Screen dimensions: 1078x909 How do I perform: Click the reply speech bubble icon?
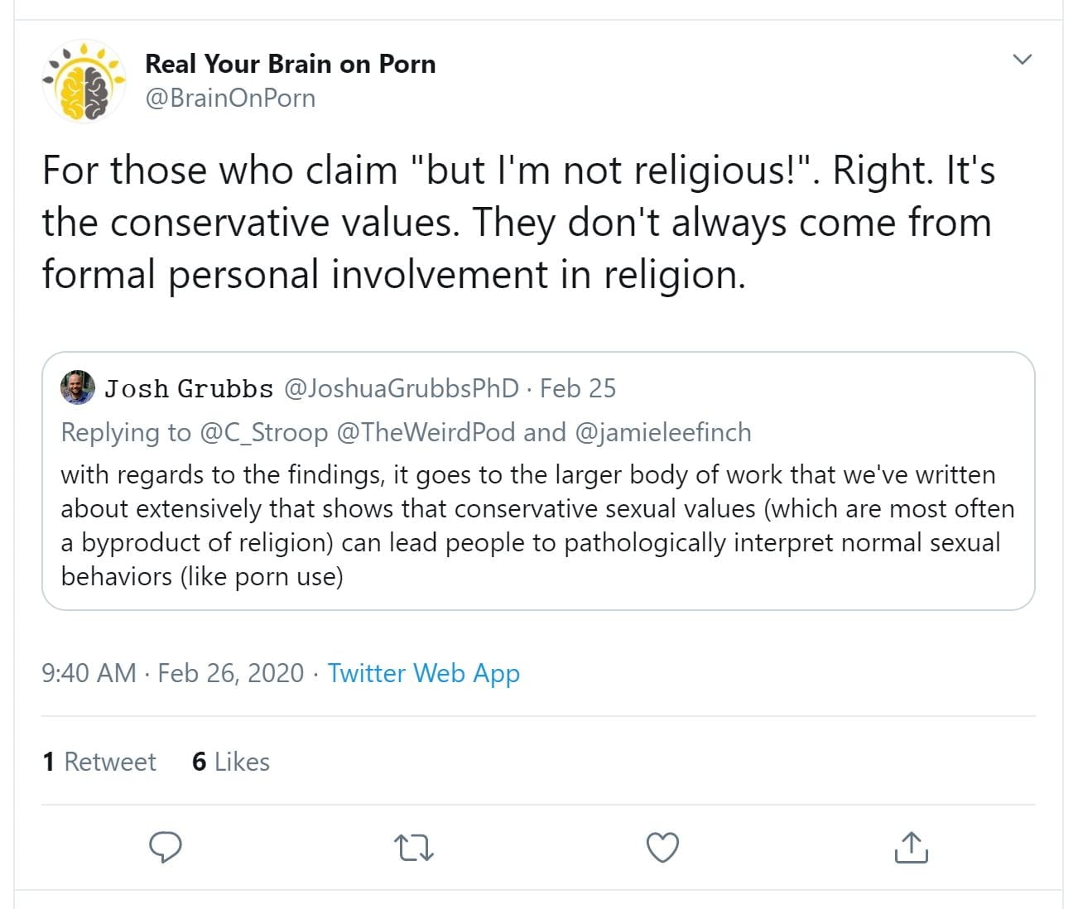click(166, 847)
